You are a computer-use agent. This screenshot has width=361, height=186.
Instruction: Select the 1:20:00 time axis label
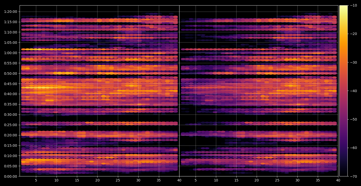point(11,12)
